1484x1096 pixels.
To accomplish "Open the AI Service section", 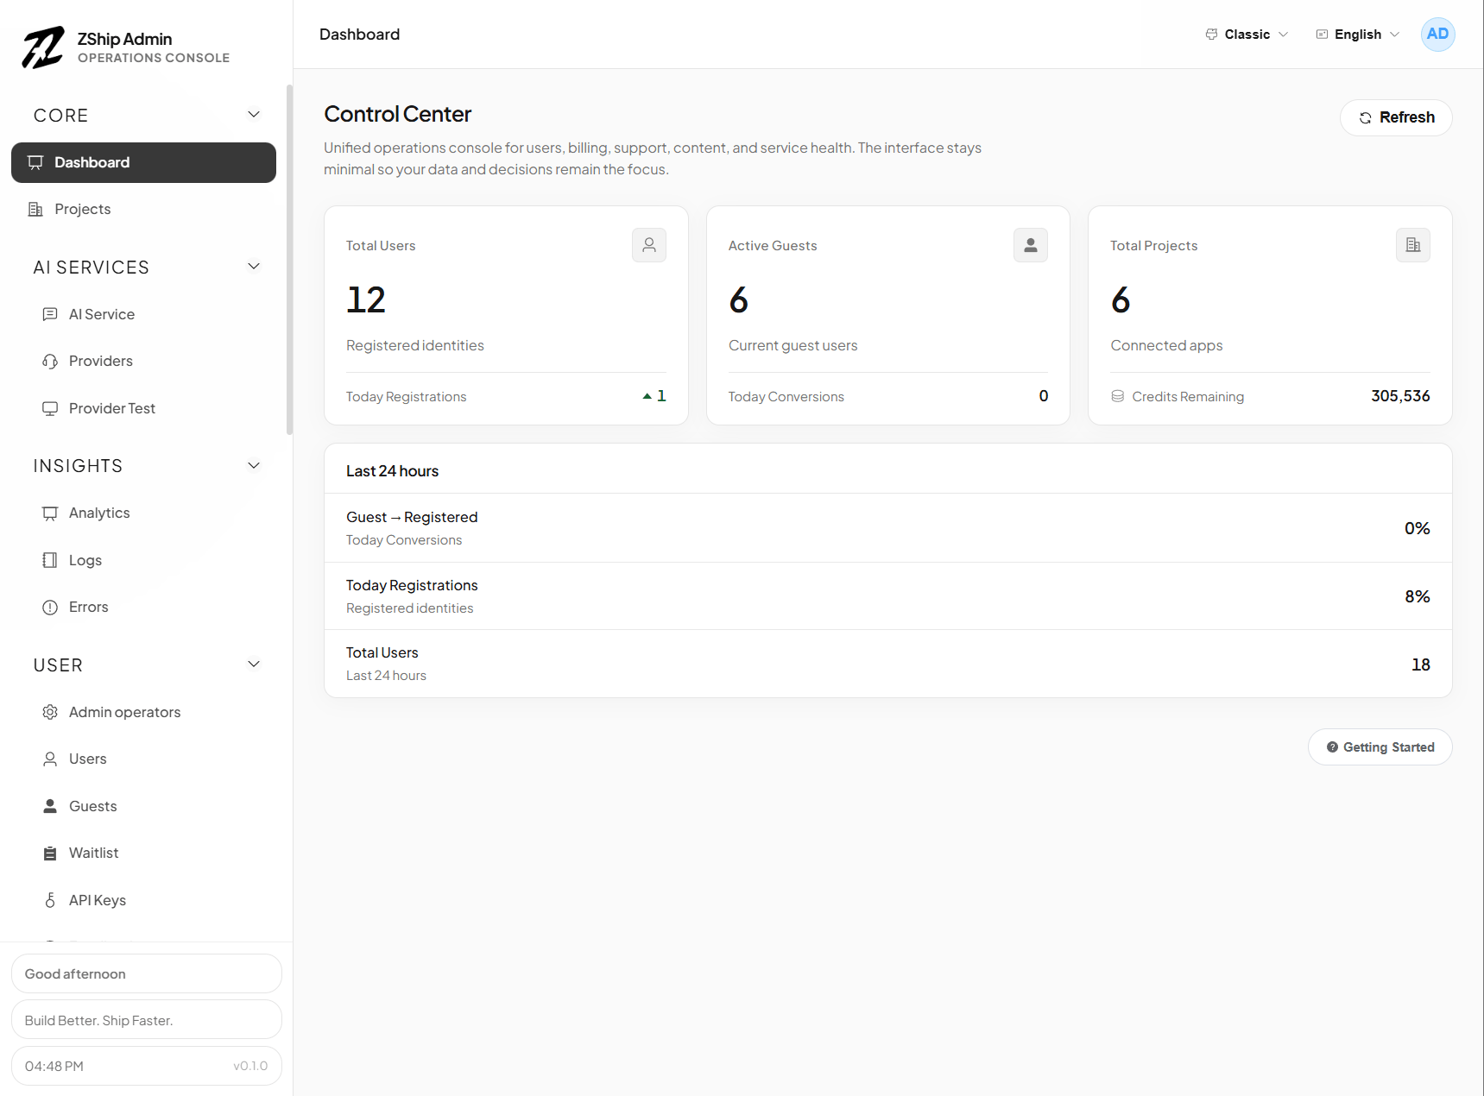I will pos(101,313).
